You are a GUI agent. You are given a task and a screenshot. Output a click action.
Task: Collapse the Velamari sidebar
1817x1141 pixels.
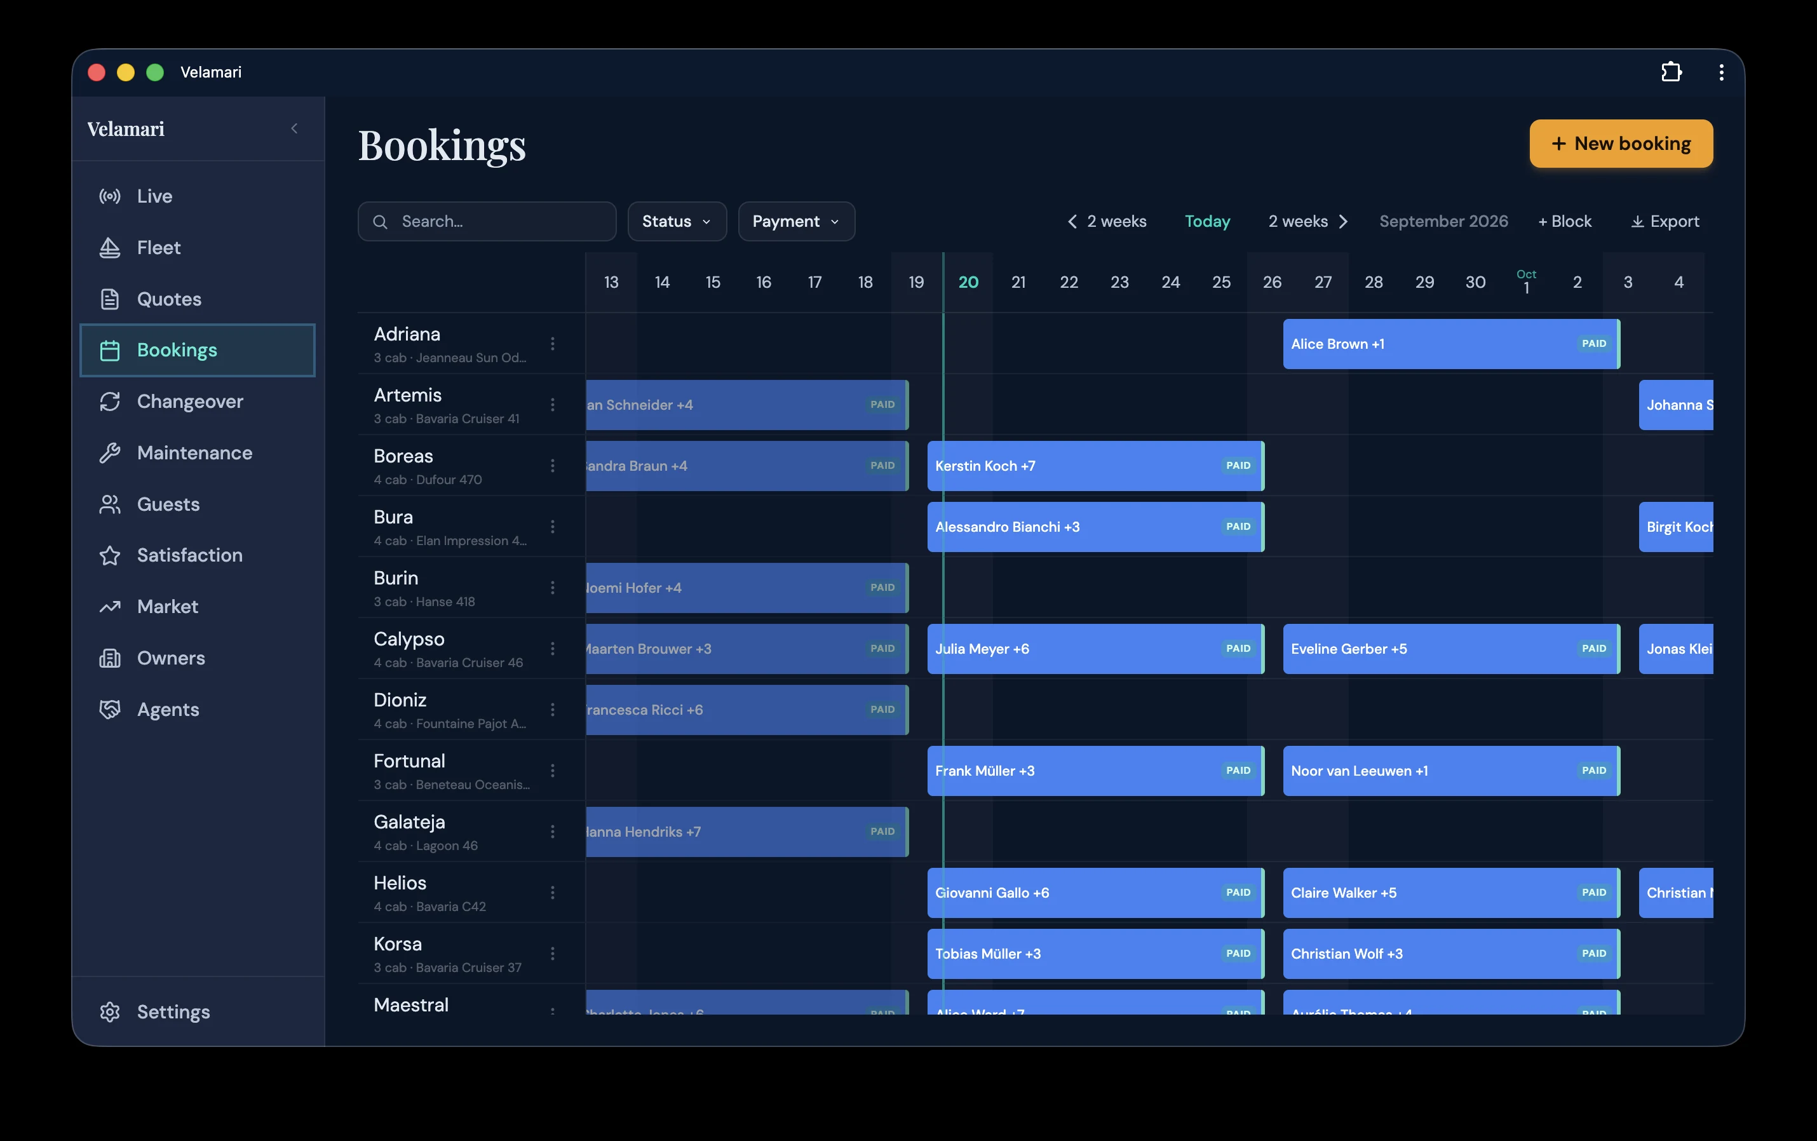pos(294,129)
